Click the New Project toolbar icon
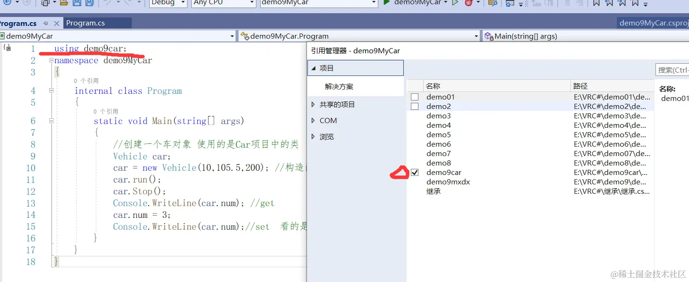 click(45, 2)
